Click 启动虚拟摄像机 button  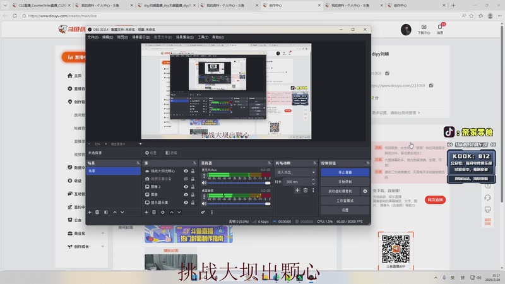pos(340,191)
